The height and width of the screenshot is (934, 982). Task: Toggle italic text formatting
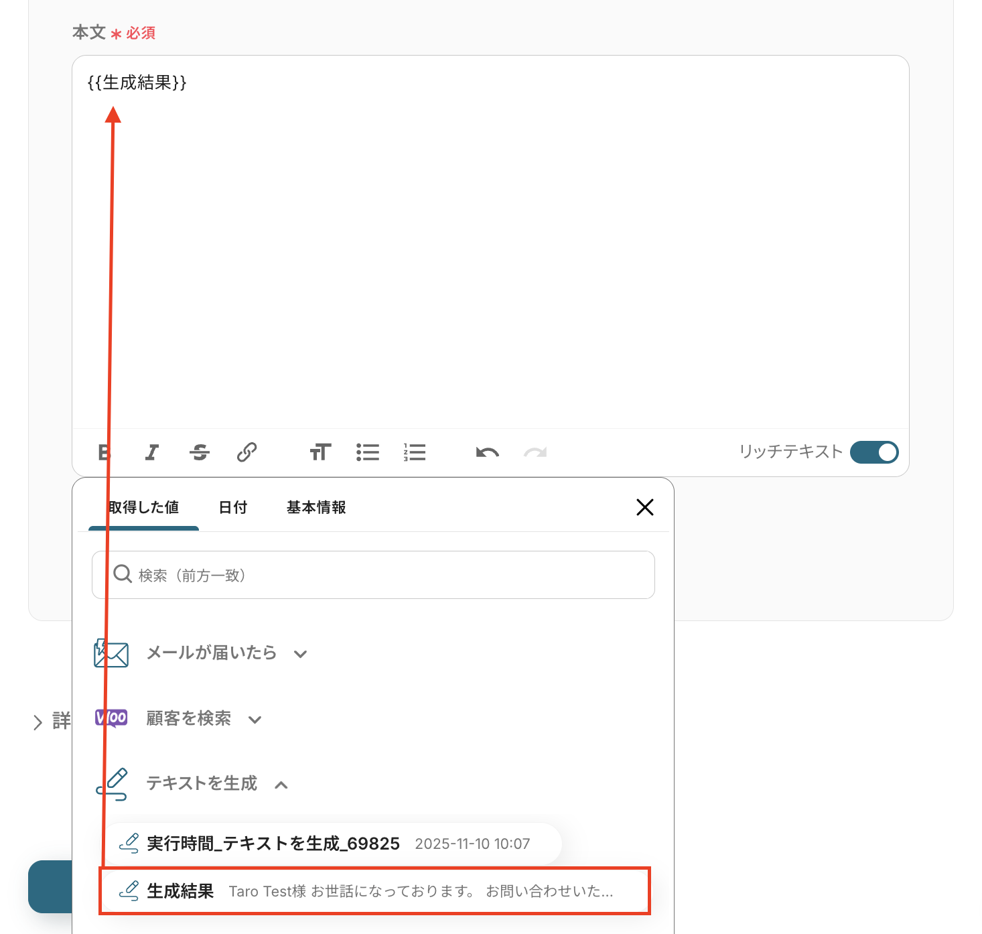click(x=152, y=452)
